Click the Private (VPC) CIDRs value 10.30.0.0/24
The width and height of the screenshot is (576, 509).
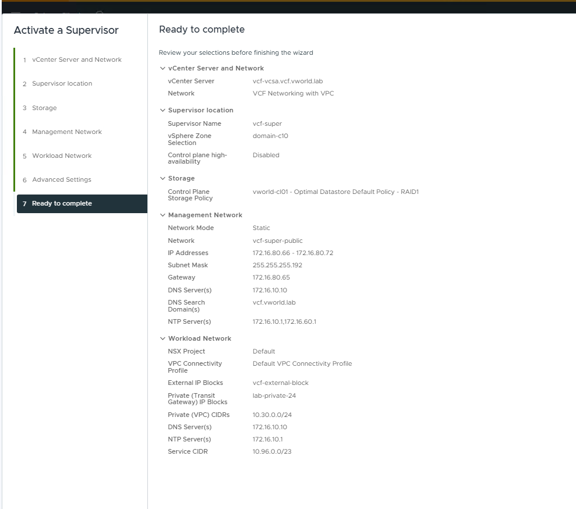[271, 415]
